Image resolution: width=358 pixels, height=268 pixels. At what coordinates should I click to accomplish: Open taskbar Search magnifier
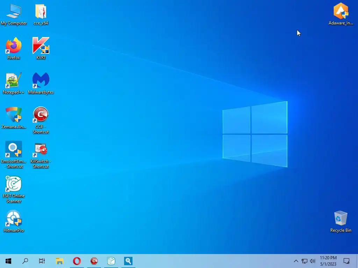pyautogui.click(x=25, y=261)
